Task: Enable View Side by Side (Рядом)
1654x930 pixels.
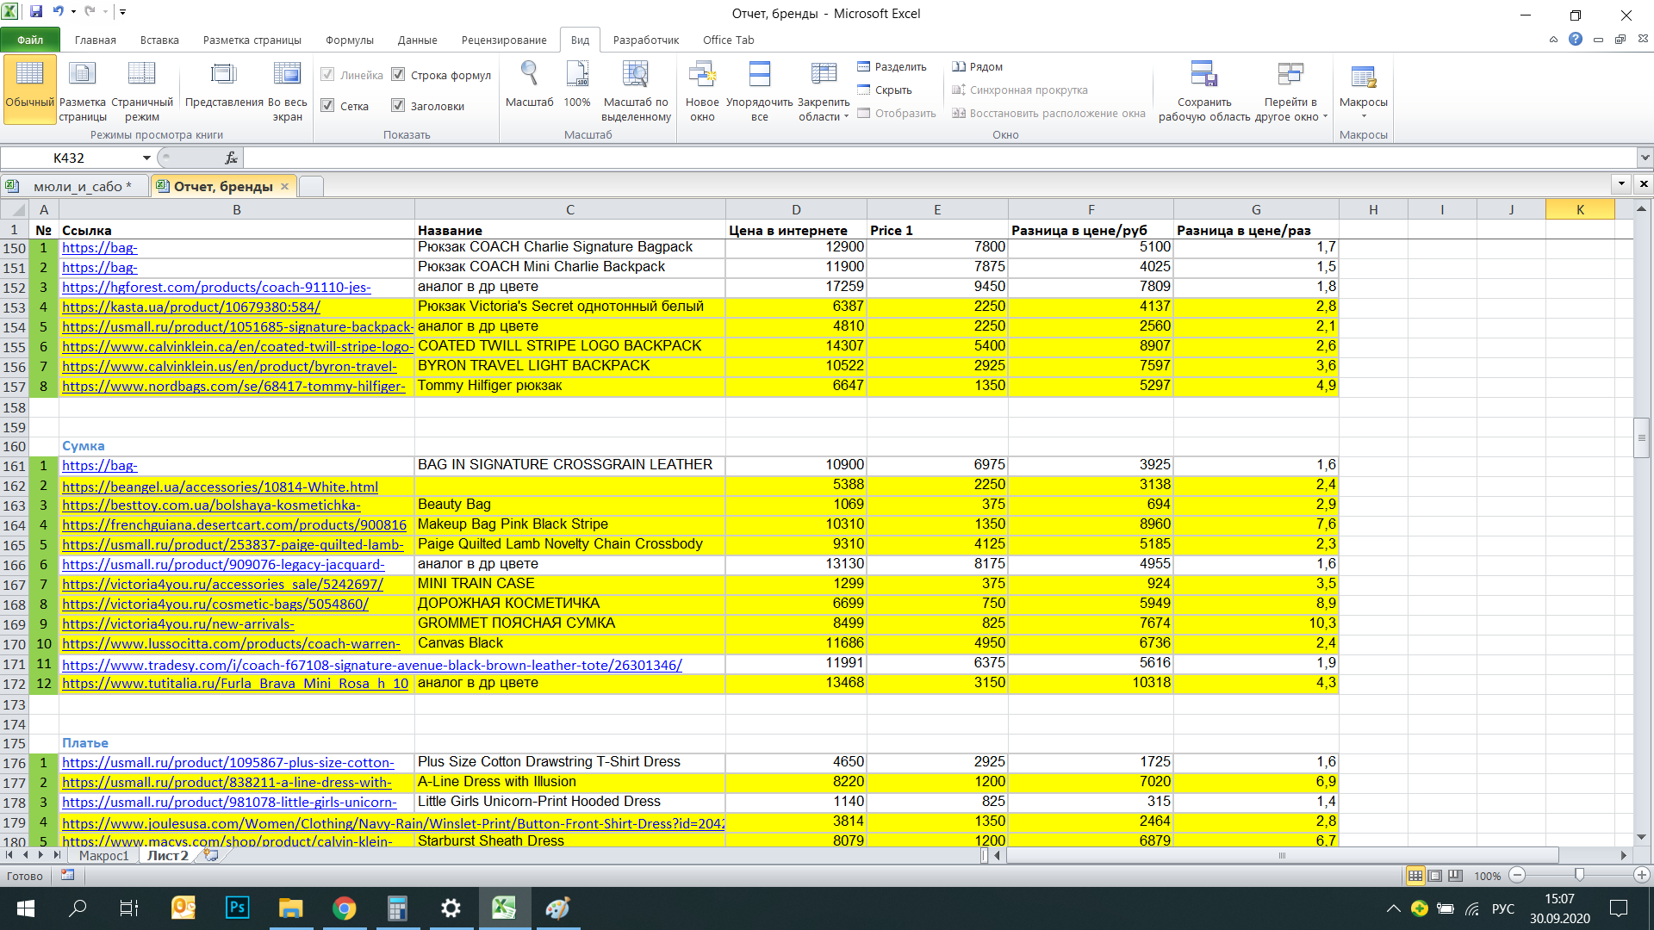Action: (977, 67)
